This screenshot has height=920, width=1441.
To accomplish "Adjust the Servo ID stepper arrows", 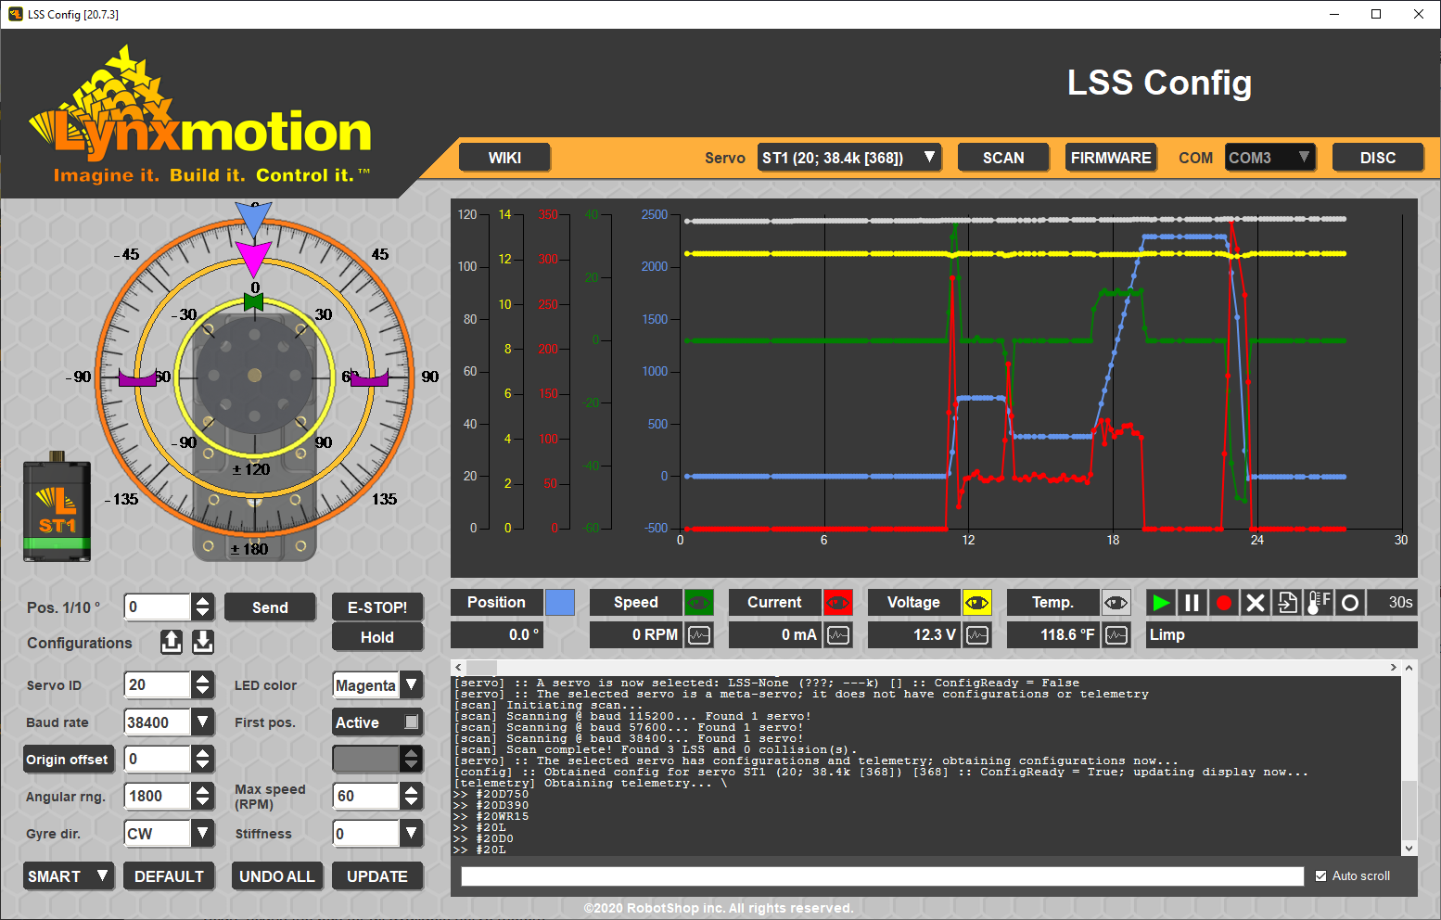I will pos(203,685).
